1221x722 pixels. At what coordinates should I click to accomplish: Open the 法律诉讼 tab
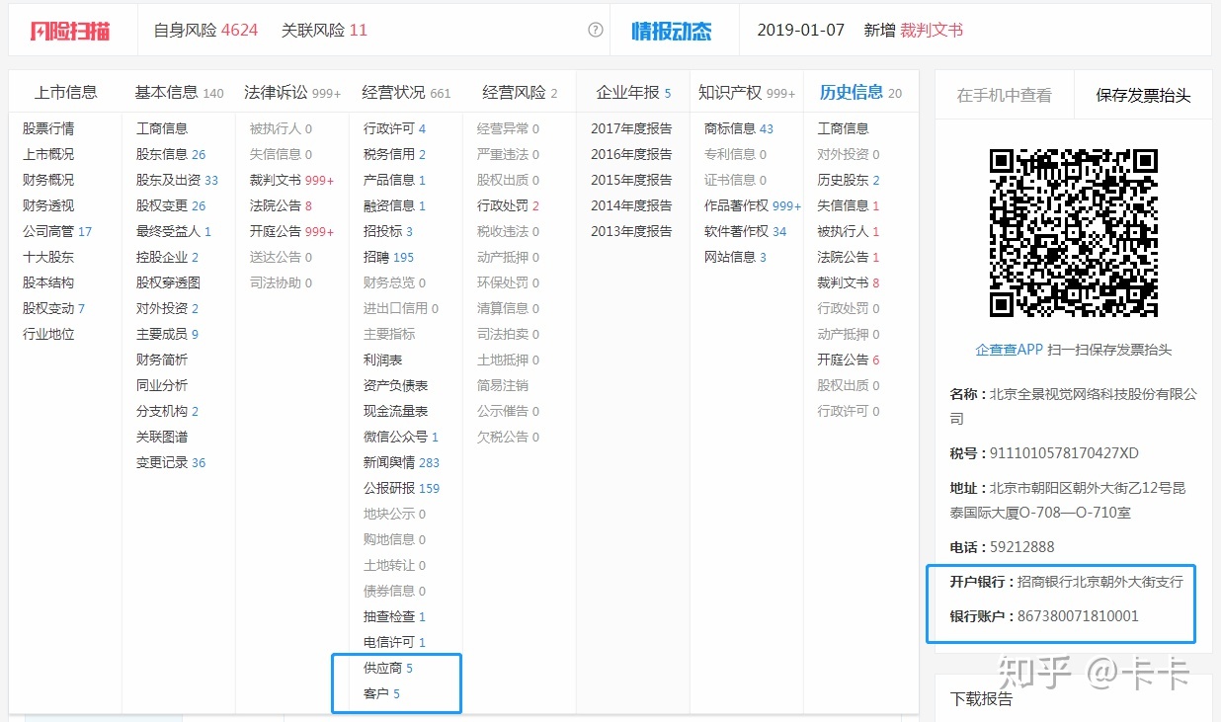292,92
